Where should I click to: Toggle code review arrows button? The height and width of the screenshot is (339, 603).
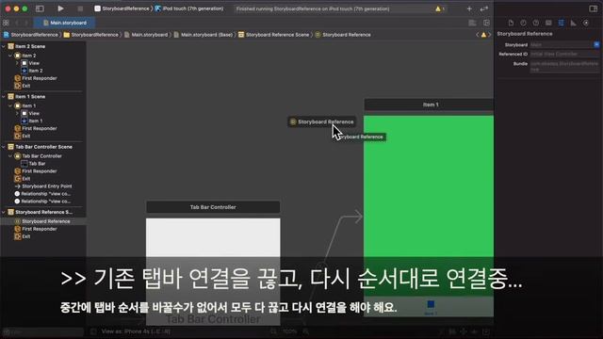point(483,8)
